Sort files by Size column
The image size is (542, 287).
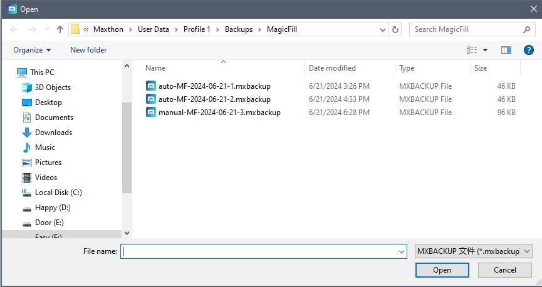point(481,68)
